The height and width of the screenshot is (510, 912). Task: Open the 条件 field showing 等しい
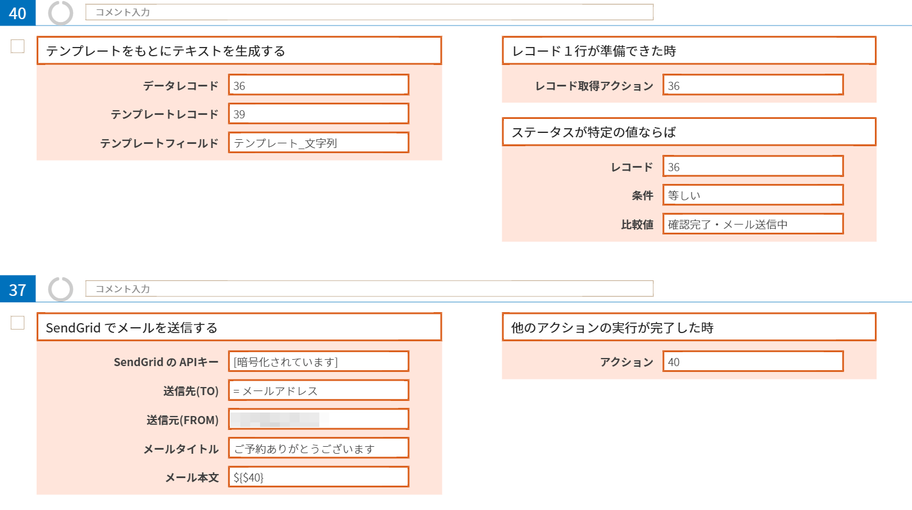[753, 195]
